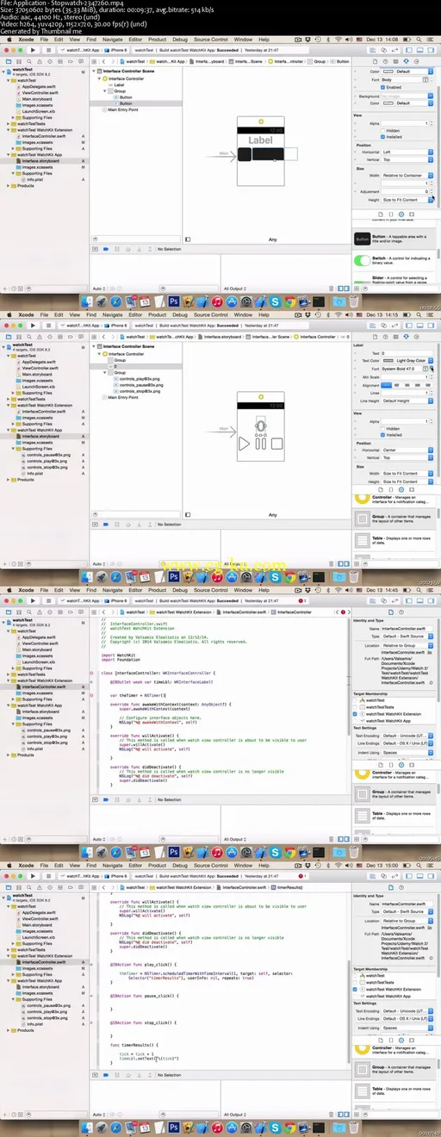Select controls_pause@3x.png in 14:15 file navigator
The image size is (441, 1137).
tap(47, 454)
